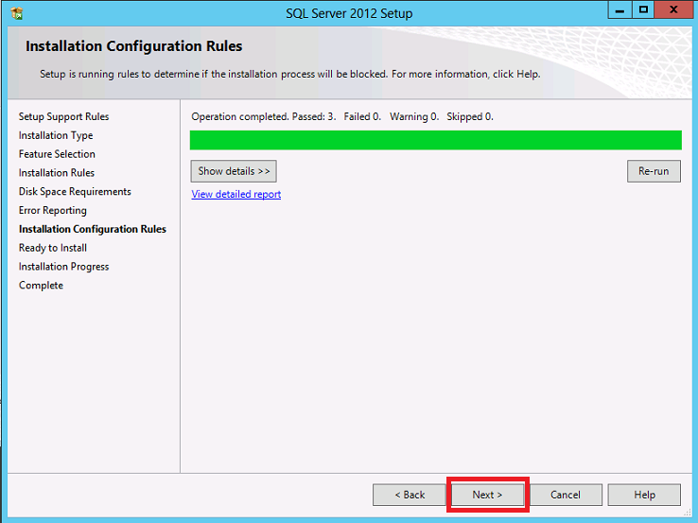Select the Installation Configuration Rules sidebar step
Screen dimensions: 698x523
click(93, 229)
